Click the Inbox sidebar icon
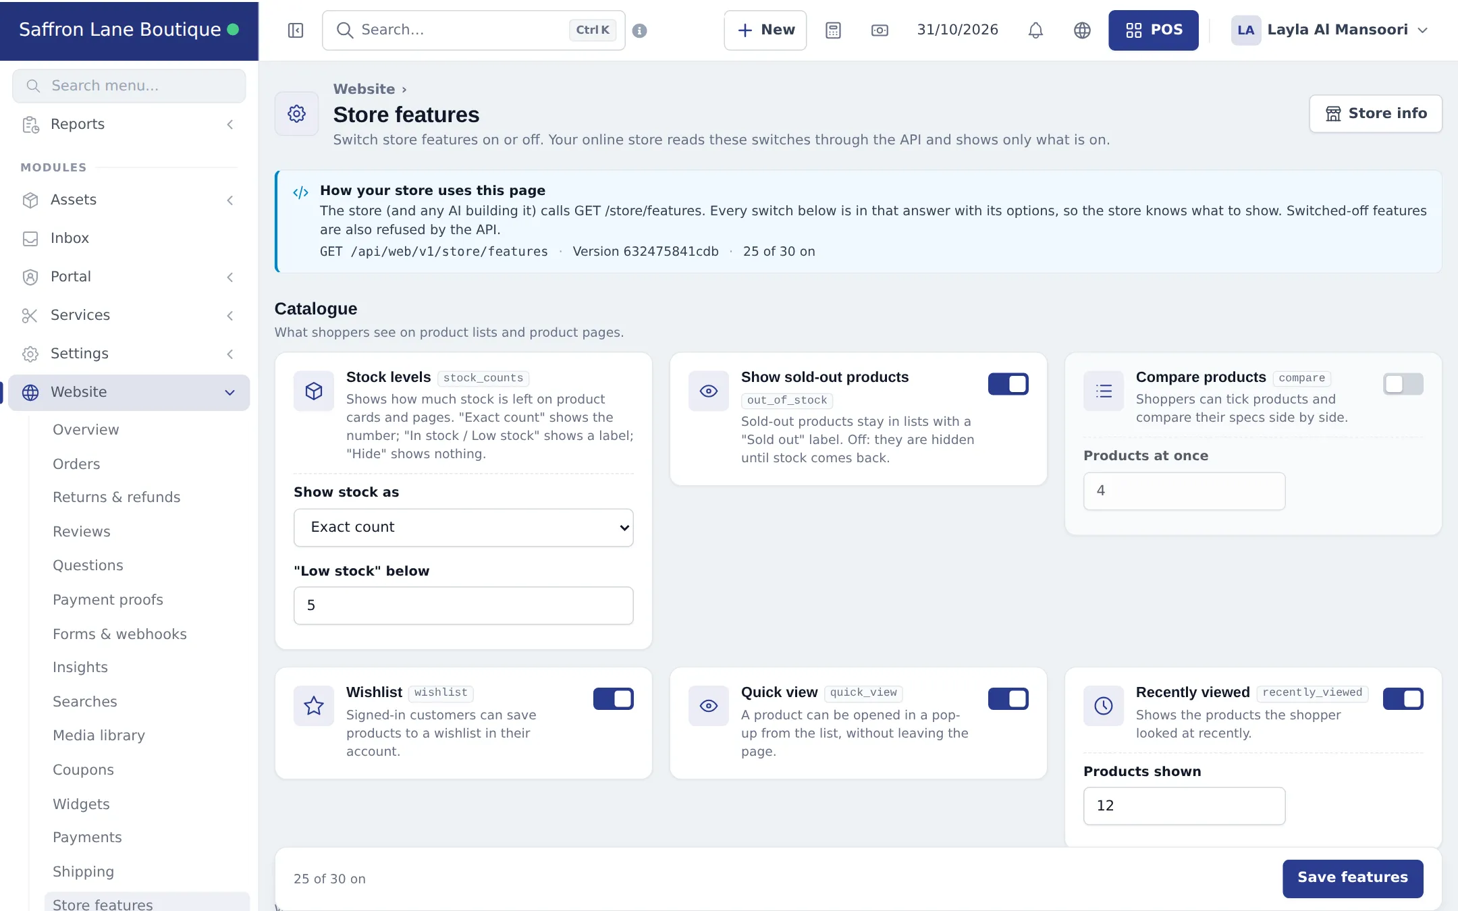 pos(30,239)
